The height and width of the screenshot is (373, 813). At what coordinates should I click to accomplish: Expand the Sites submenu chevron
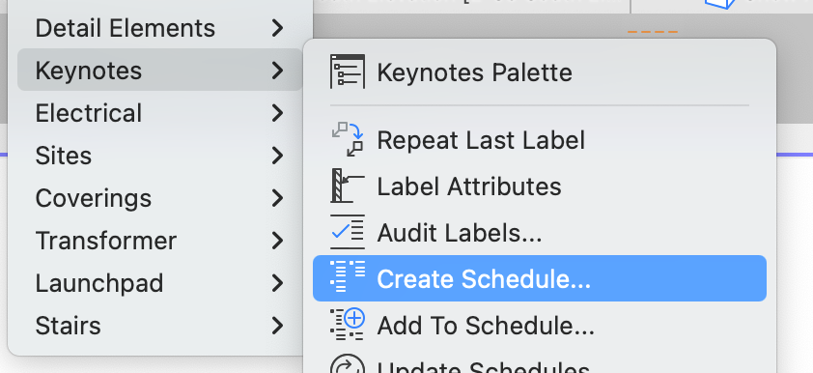[x=278, y=156]
